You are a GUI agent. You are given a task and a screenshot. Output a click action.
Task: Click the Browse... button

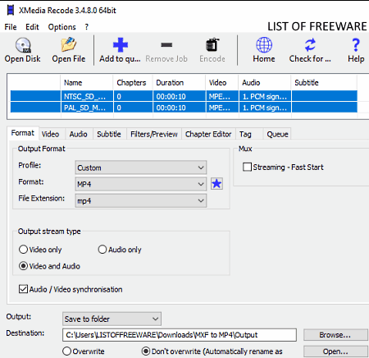point(335,335)
